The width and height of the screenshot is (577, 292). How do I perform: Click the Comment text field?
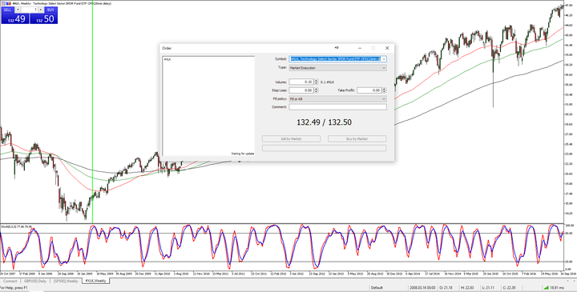coord(338,107)
